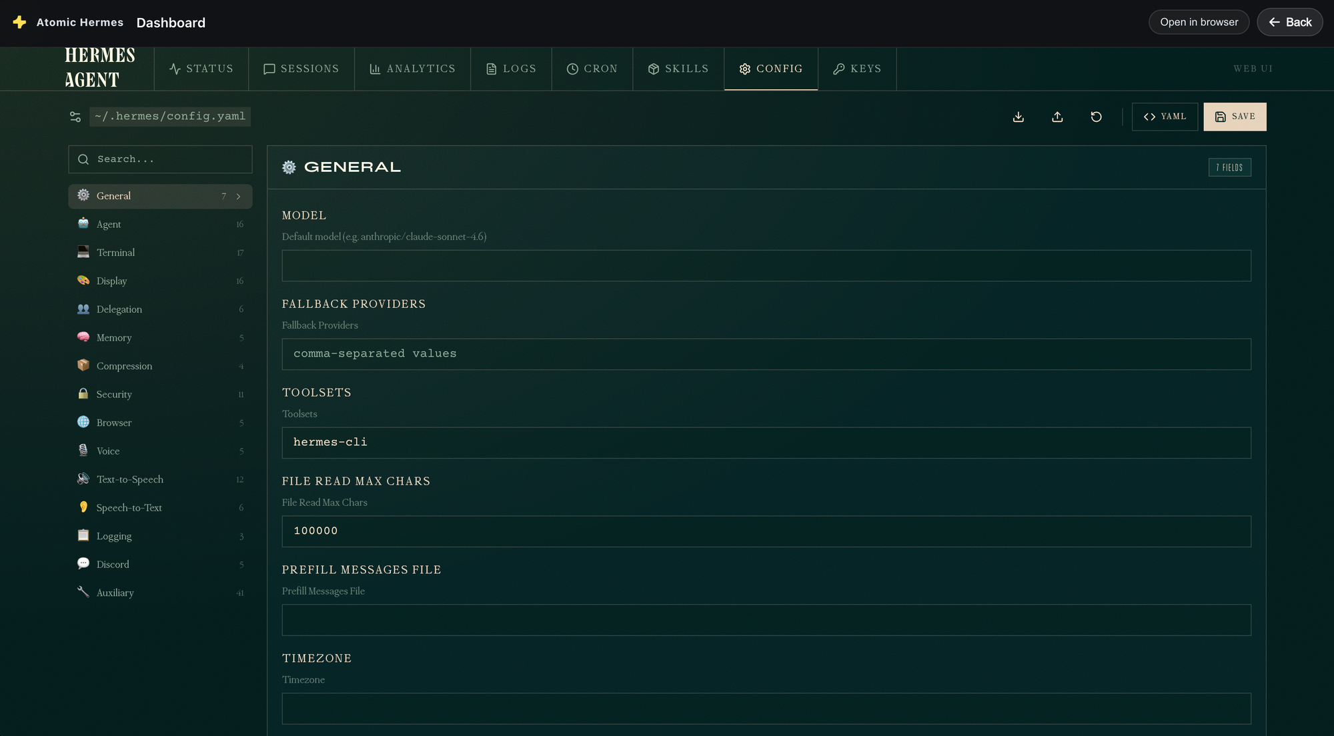Click the Model input field
Image resolution: width=1334 pixels, height=736 pixels.
(x=766, y=265)
